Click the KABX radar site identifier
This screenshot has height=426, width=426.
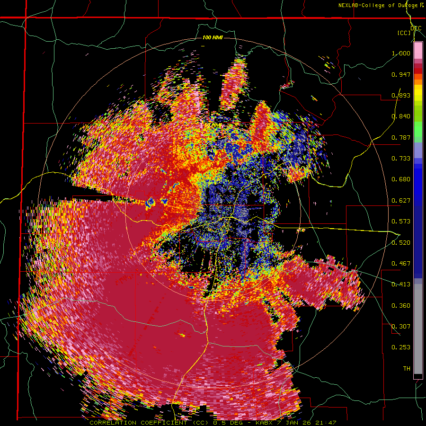pyautogui.click(x=265, y=423)
